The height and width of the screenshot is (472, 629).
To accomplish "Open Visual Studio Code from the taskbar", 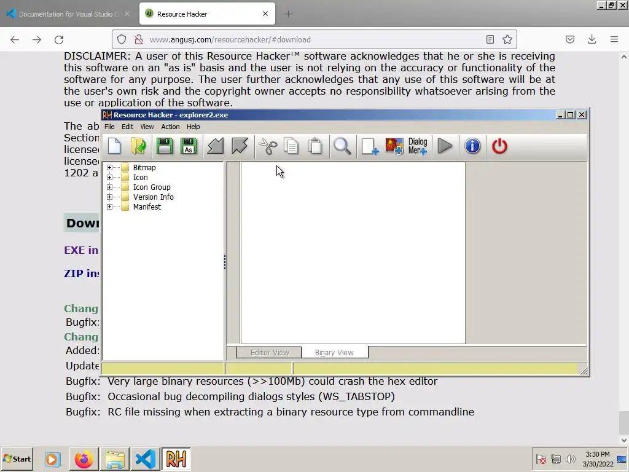I will coord(145,458).
